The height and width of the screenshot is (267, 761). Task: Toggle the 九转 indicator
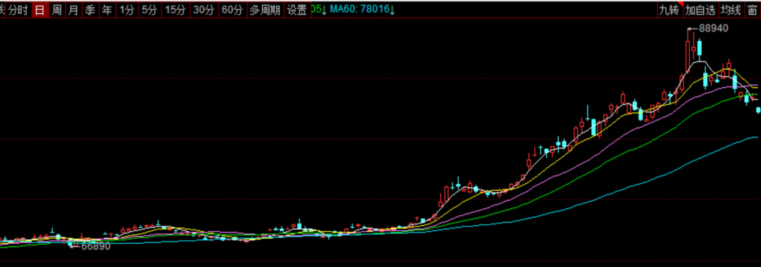click(669, 10)
